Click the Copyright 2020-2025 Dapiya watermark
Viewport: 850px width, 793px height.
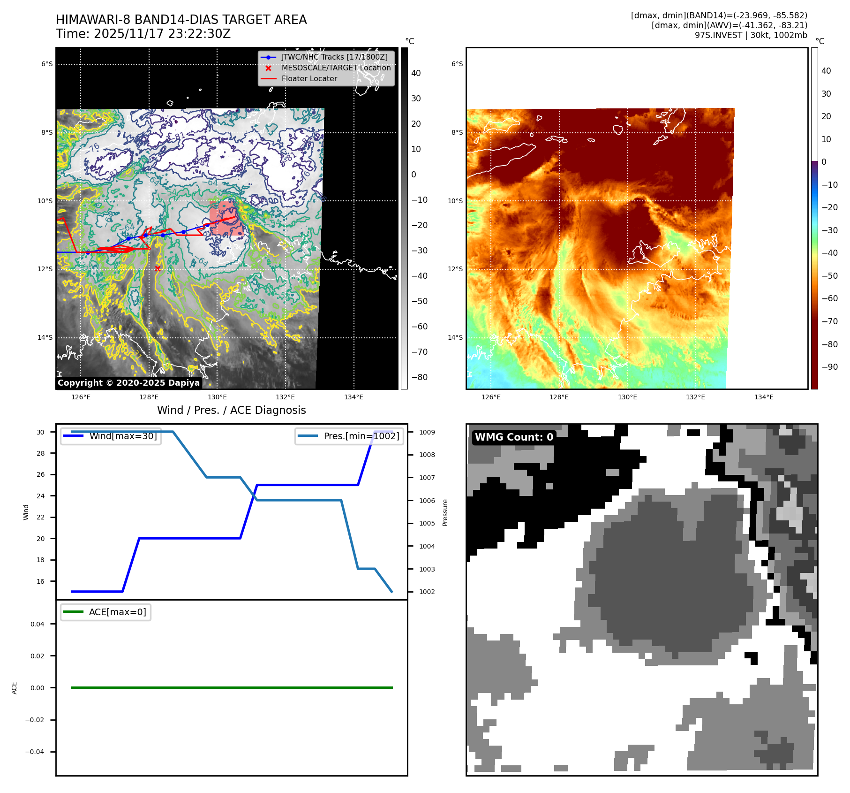[129, 383]
